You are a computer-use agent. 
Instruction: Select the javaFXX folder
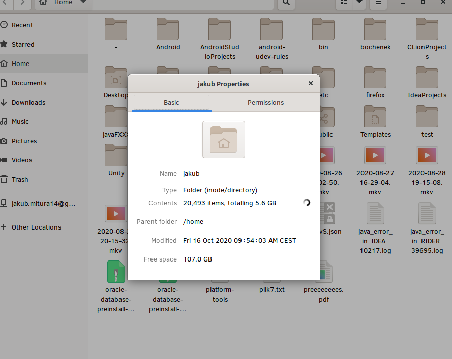[115, 121]
